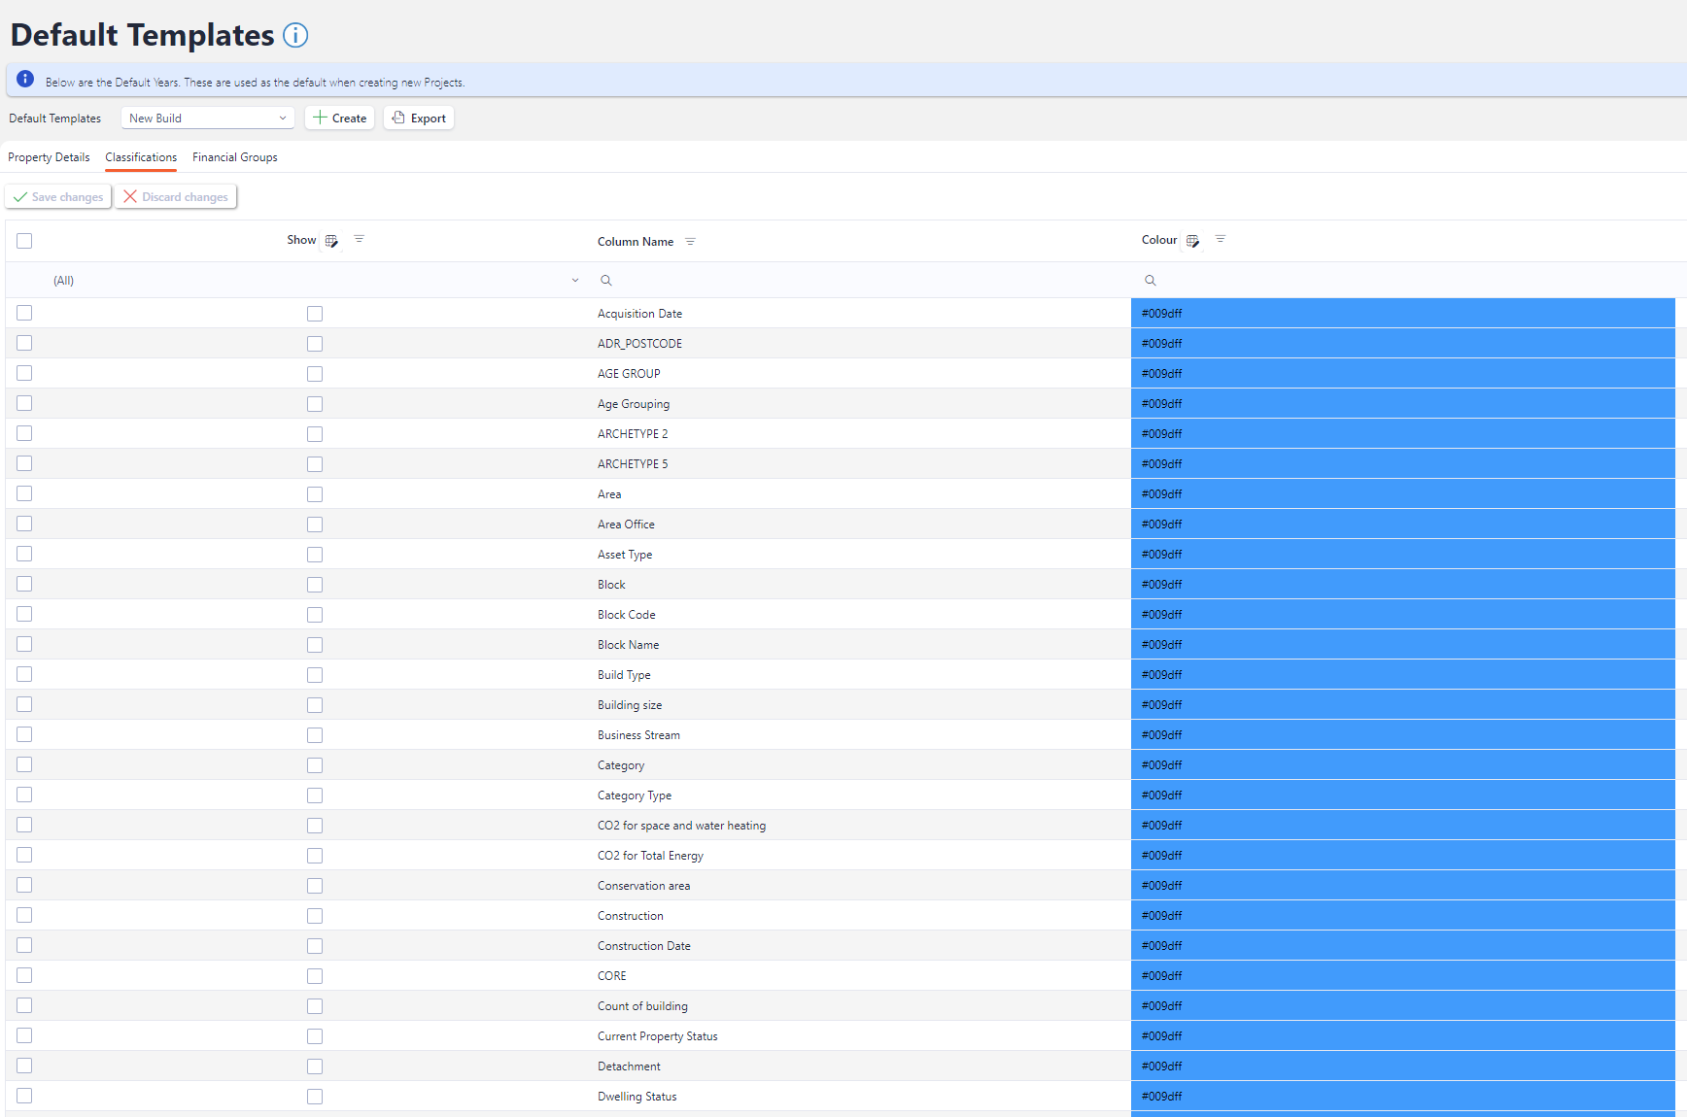This screenshot has height=1117, width=1687.
Task: Open the filter menu icon for Column Name
Action: pyautogui.click(x=690, y=242)
